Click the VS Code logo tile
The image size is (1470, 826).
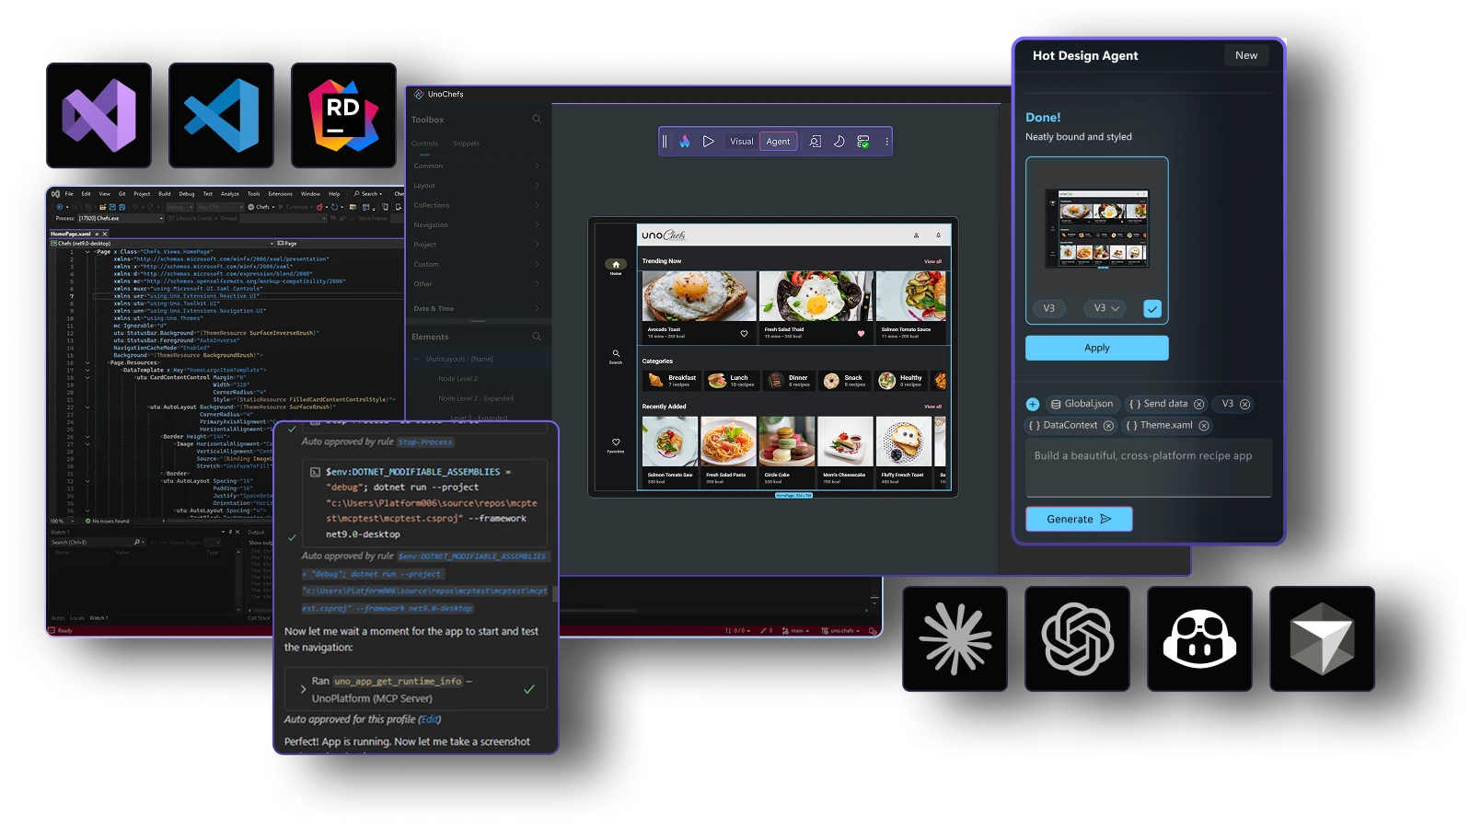221,115
